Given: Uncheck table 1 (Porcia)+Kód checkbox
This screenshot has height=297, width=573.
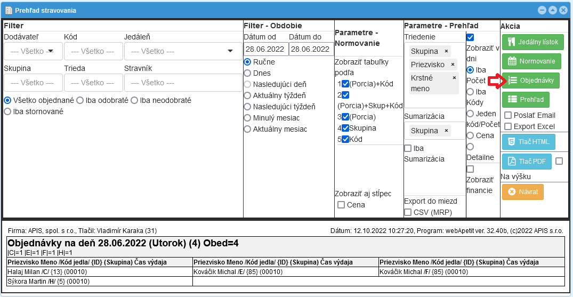Looking at the screenshot, I should tap(345, 84).
